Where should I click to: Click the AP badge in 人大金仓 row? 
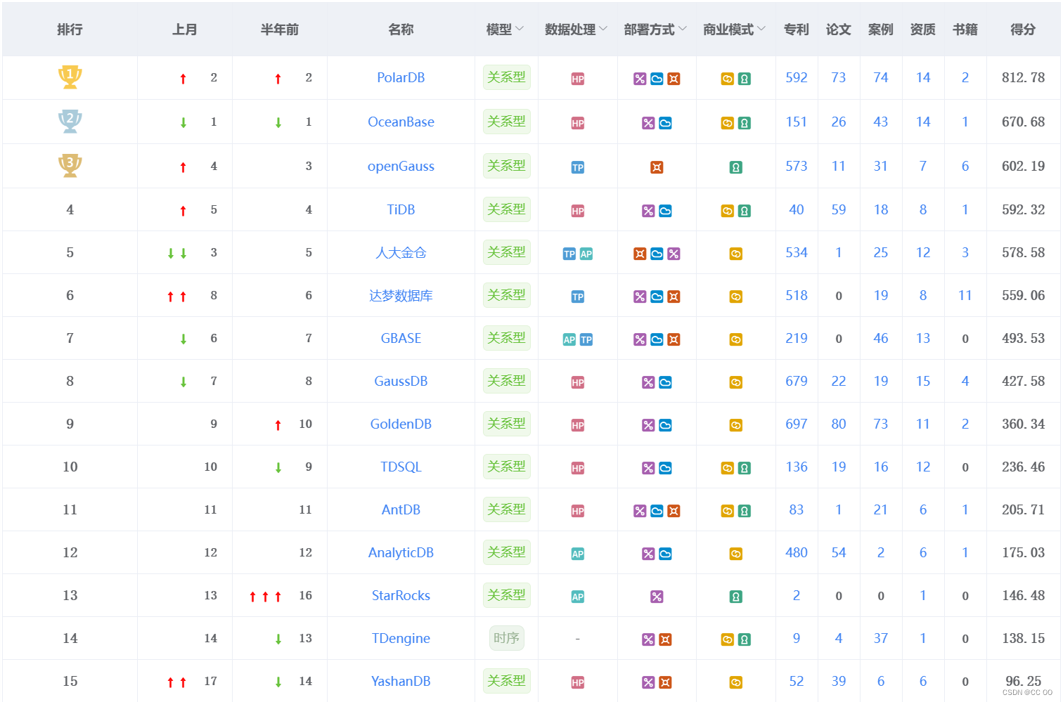pos(586,254)
